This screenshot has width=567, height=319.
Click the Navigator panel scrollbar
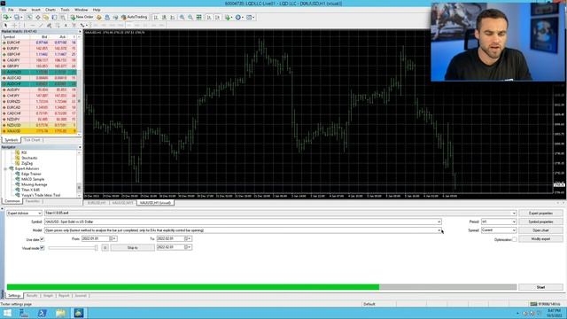click(79, 174)
